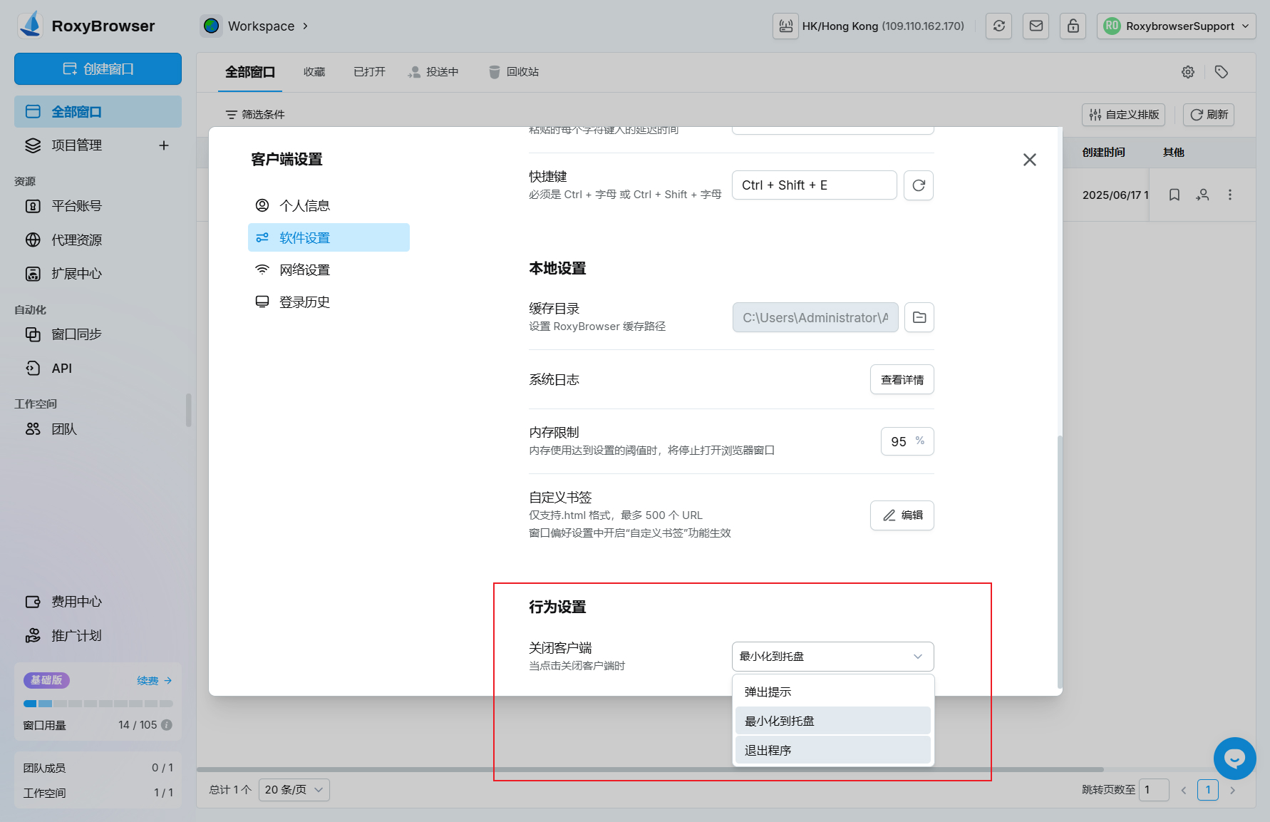Click the shortcut reset refresh icon

pyautogui.click(x=919, y=185)
